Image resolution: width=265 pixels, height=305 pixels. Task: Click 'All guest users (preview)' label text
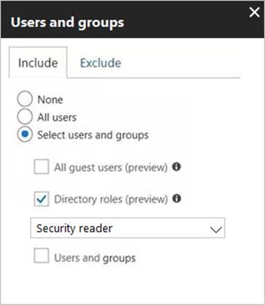tap(111, 168)
